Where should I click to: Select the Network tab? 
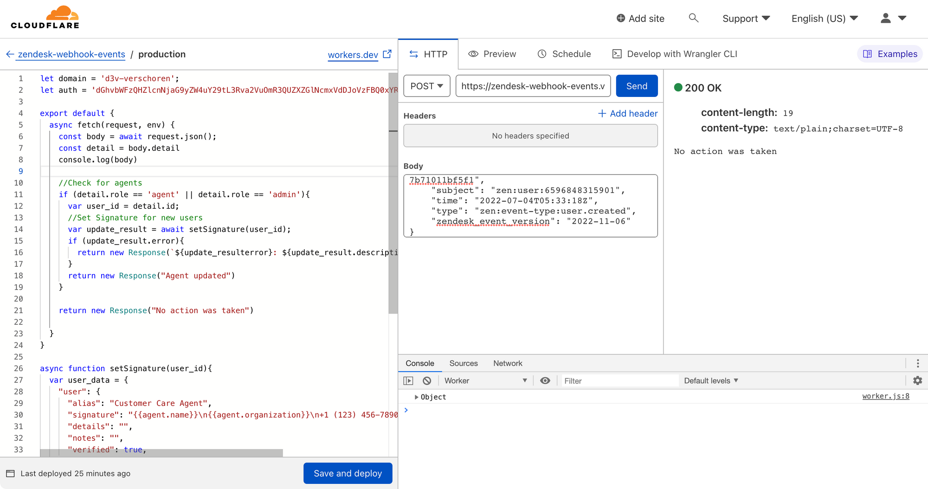pos(508,363)
